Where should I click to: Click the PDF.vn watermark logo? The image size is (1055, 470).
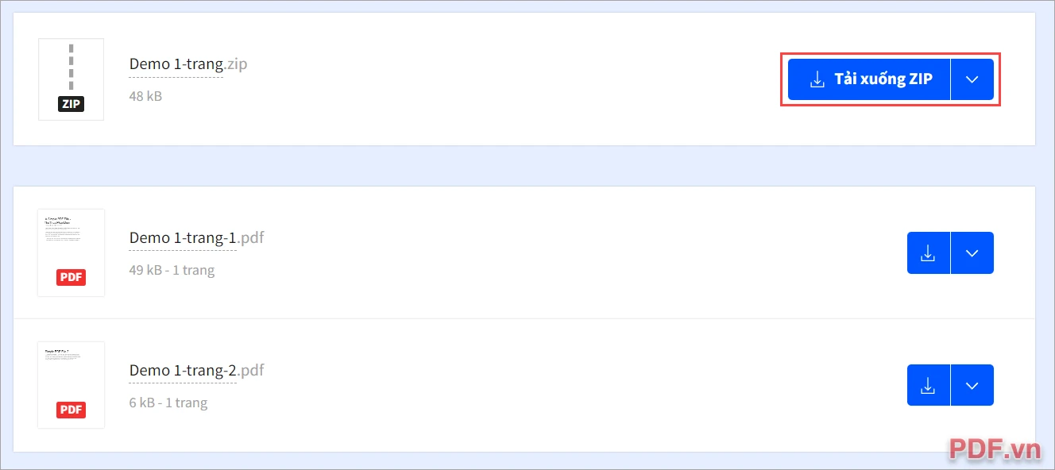(x=995, y=449)
